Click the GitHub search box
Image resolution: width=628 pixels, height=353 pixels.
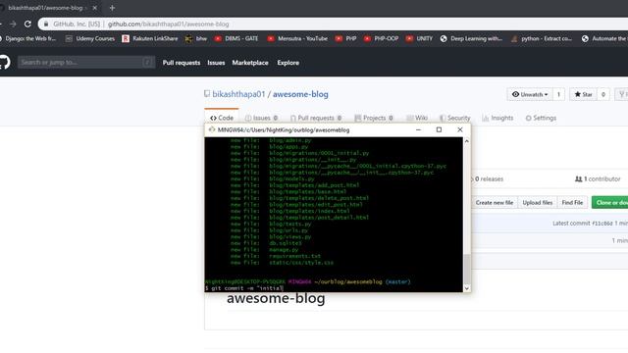[86, 63]
